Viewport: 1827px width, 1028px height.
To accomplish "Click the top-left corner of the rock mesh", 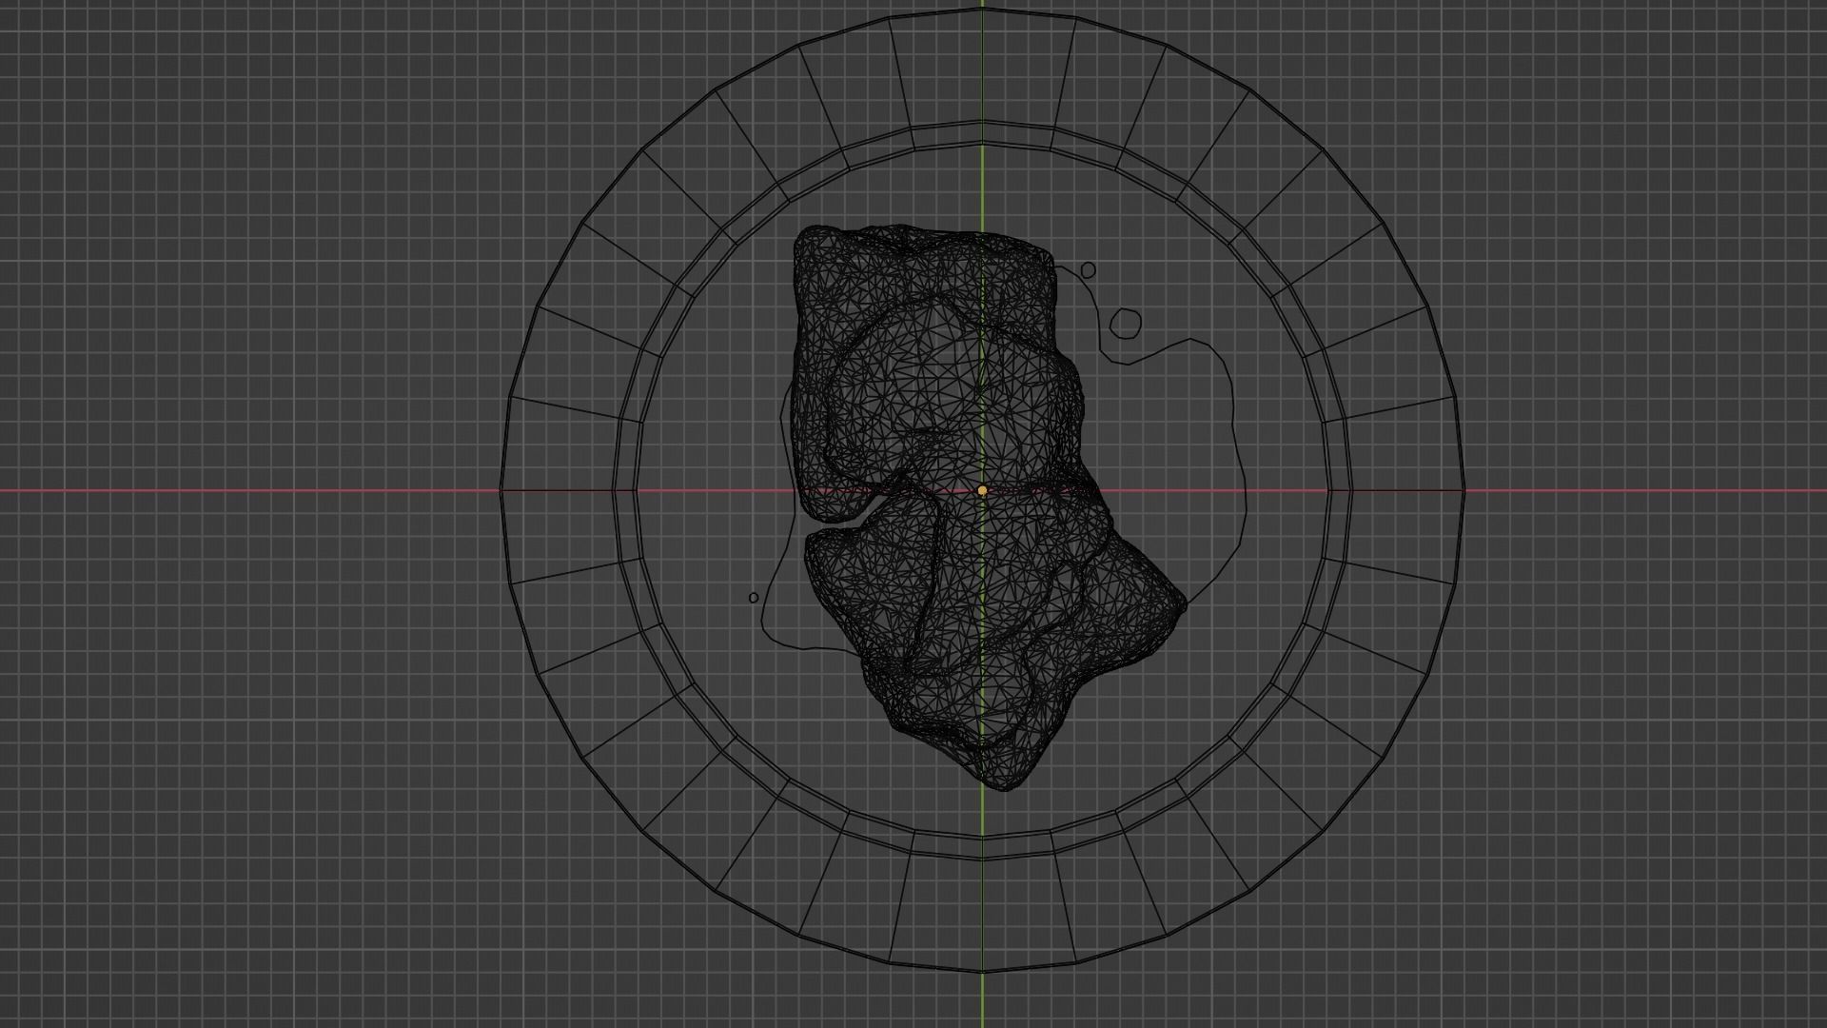I will point(805,236).
